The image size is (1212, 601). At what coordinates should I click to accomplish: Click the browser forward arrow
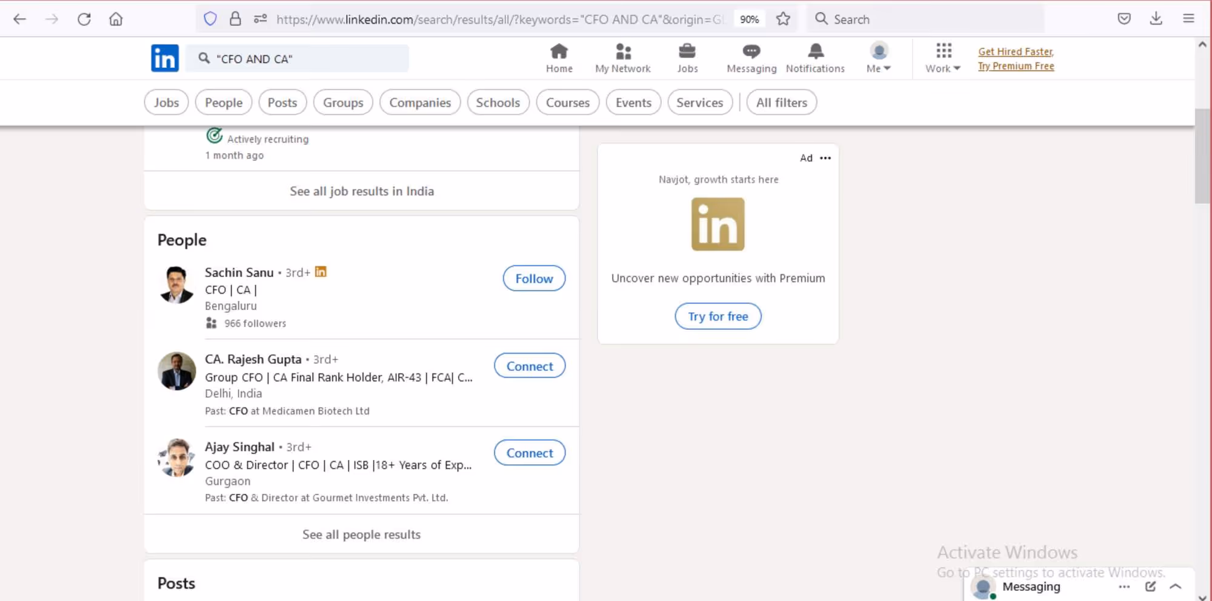click(x=52, y=19)
